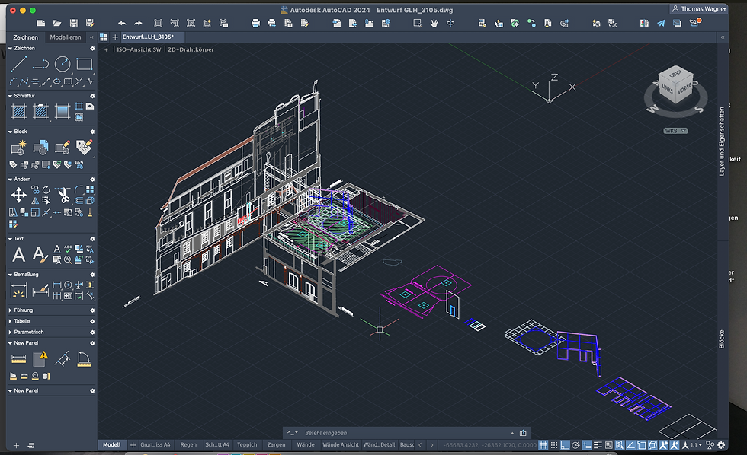The height and width of the screenshot is (455, 747).
Task: Collapse the Zeichnen panel section
Action: 10,48
